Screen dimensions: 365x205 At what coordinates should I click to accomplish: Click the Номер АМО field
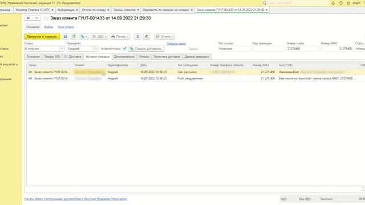pyautogui.click(x=336, y=49)
